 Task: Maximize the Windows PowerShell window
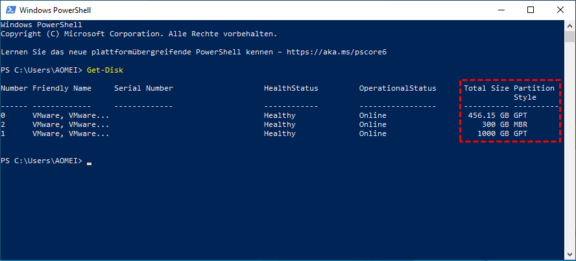531,10
